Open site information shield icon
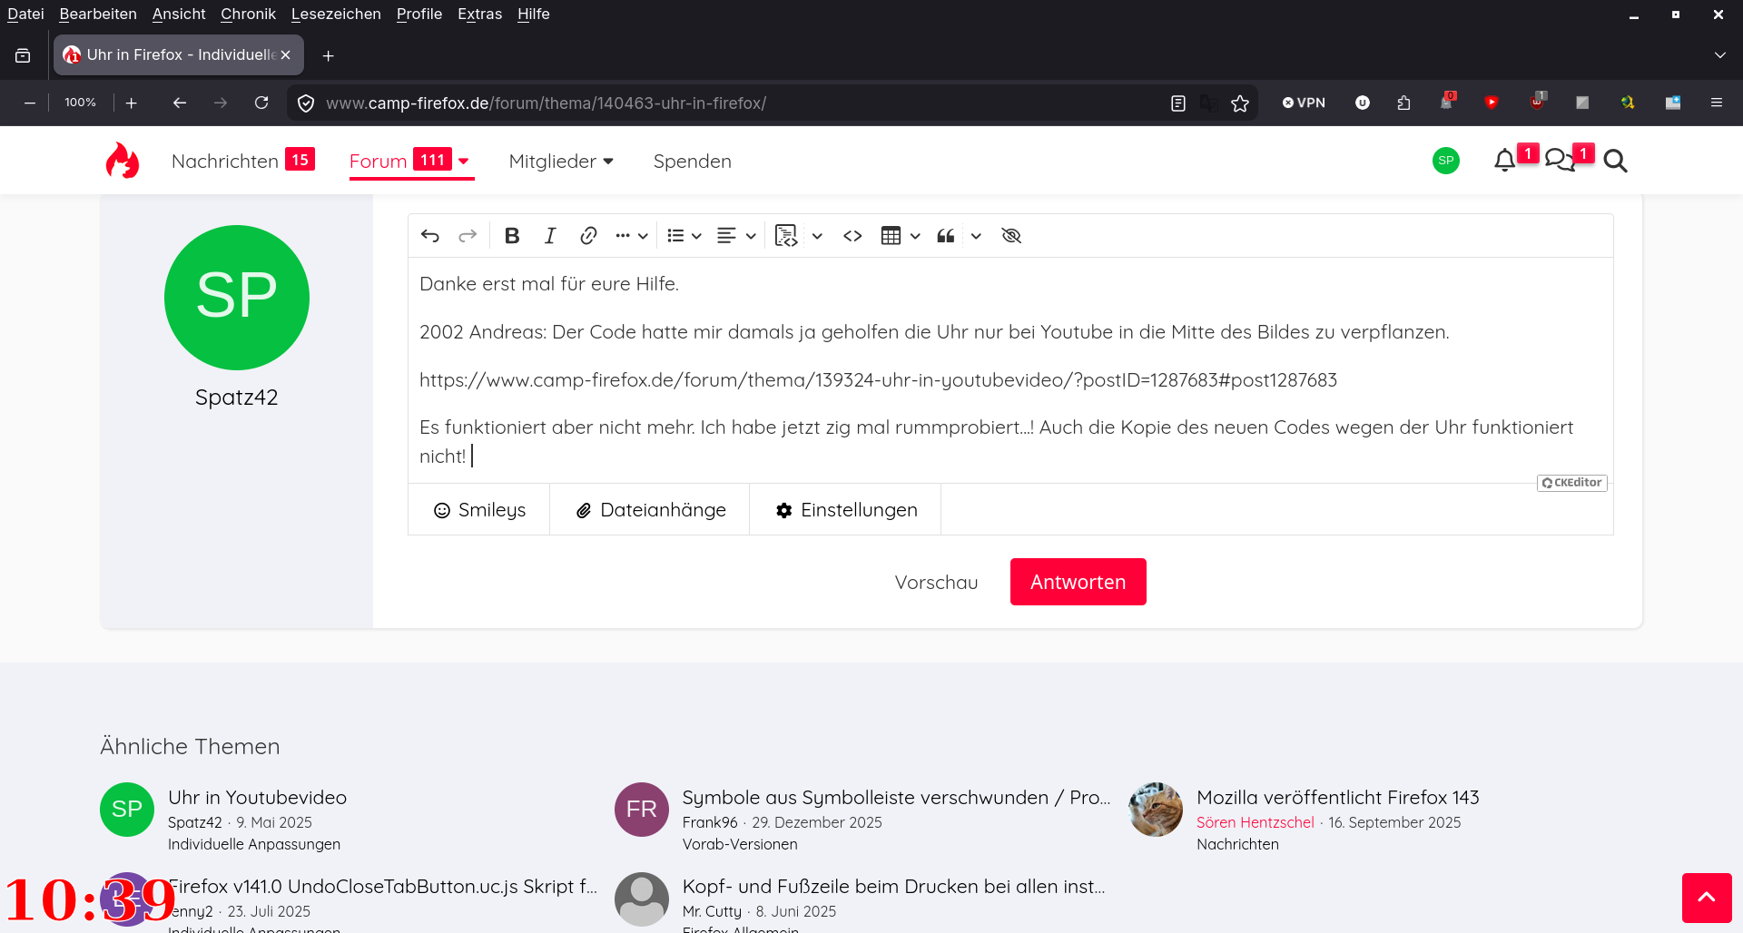This screenshot has height=933, width=1743. pos(306,103)
